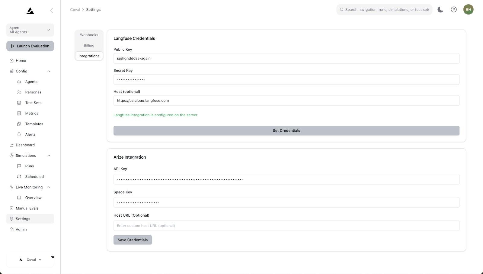Screen dimensions: 483x274
Task: Select the Integrations tab
Action: [89, 56]
